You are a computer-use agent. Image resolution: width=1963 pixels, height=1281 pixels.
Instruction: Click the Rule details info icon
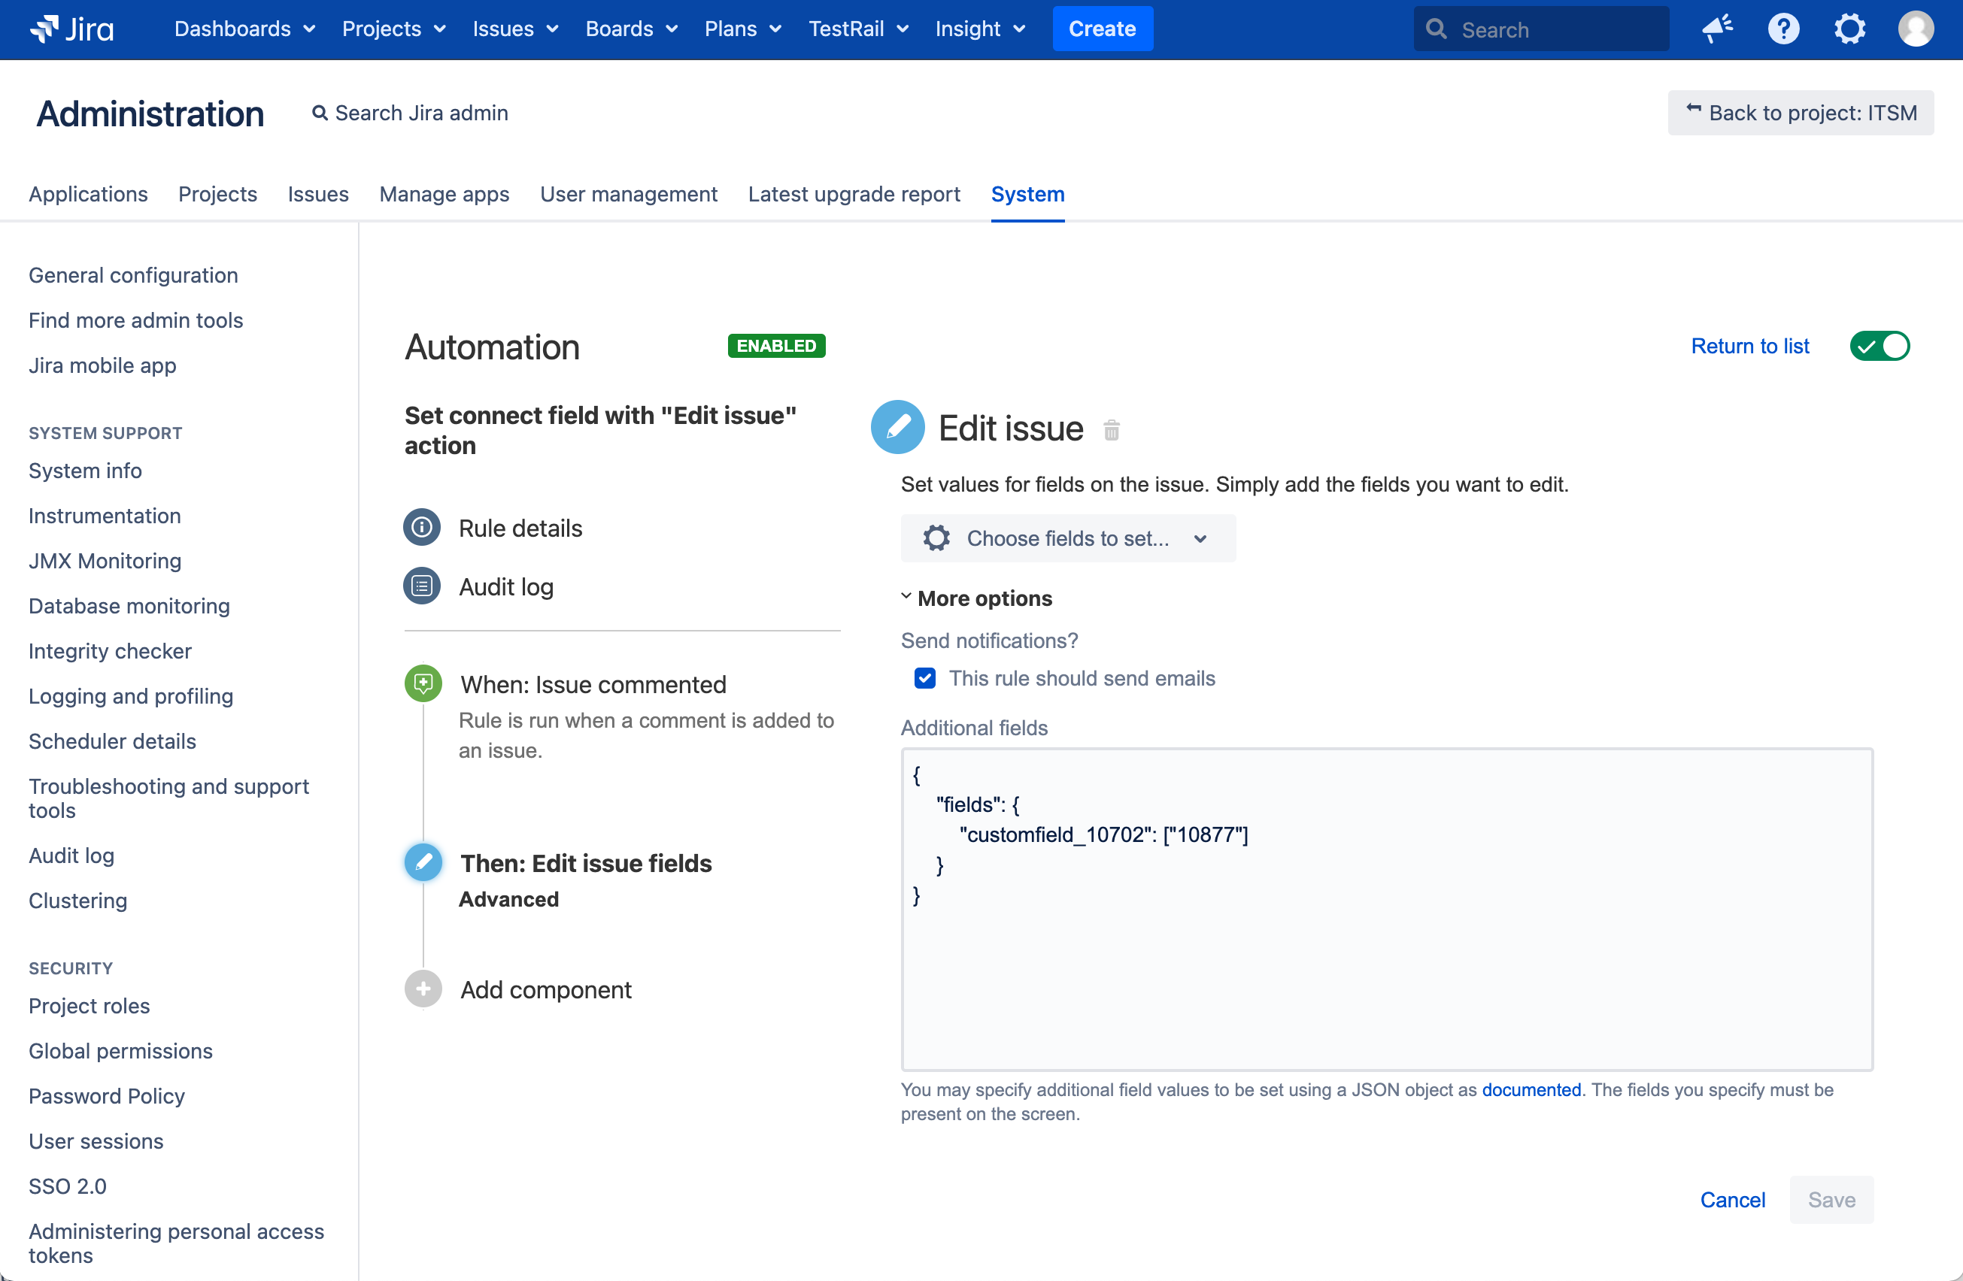[x=422, y=528]
